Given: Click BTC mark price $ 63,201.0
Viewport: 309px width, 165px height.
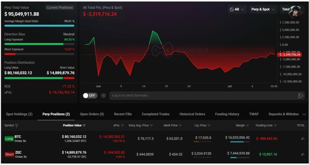Looking at the screenshot, I should (x=174, y=139).
